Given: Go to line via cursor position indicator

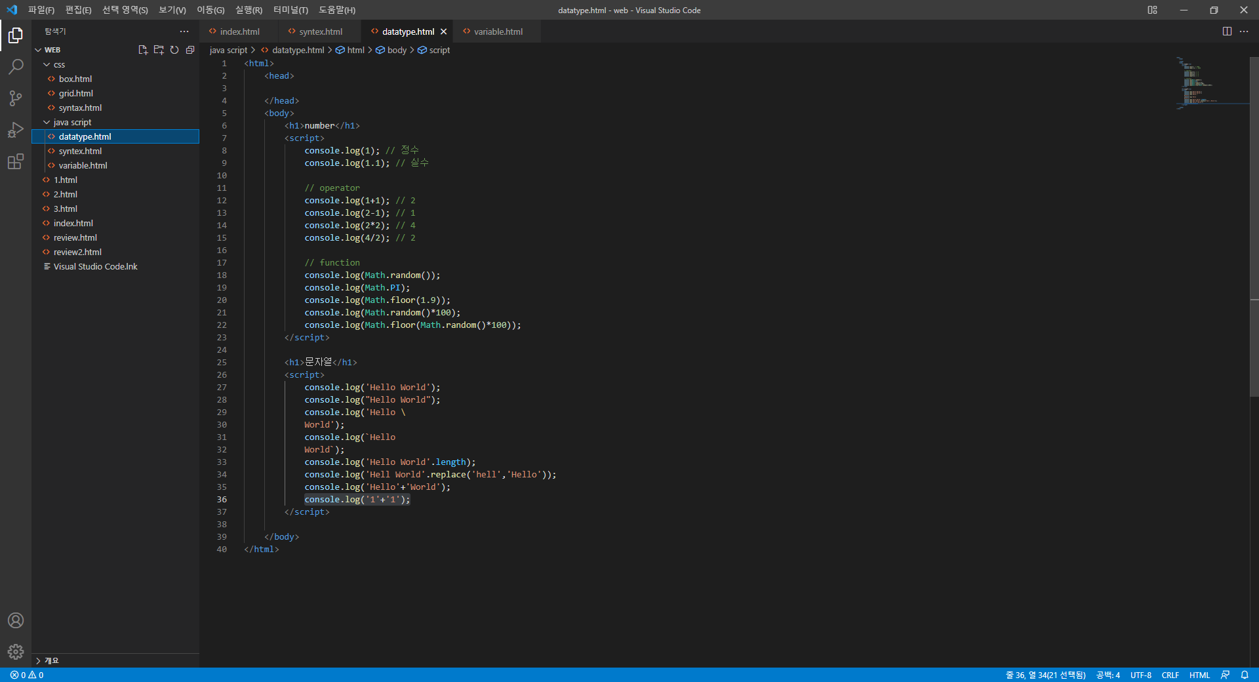Looking at the screenshot, I should 1045,675.
